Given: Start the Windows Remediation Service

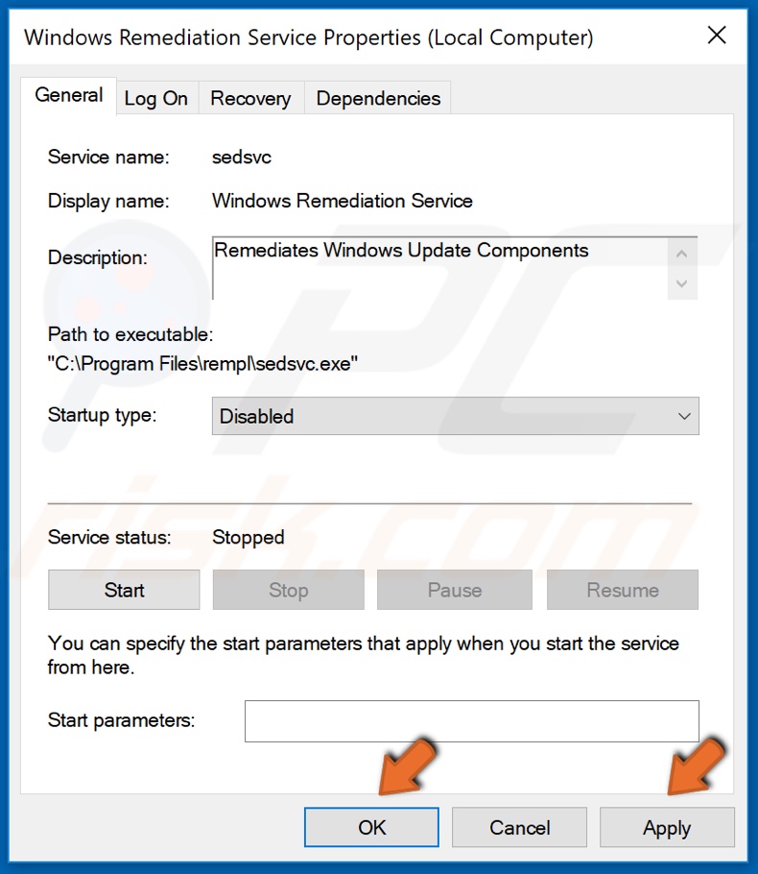Looking at the screenshot, I should click(124, 591).
